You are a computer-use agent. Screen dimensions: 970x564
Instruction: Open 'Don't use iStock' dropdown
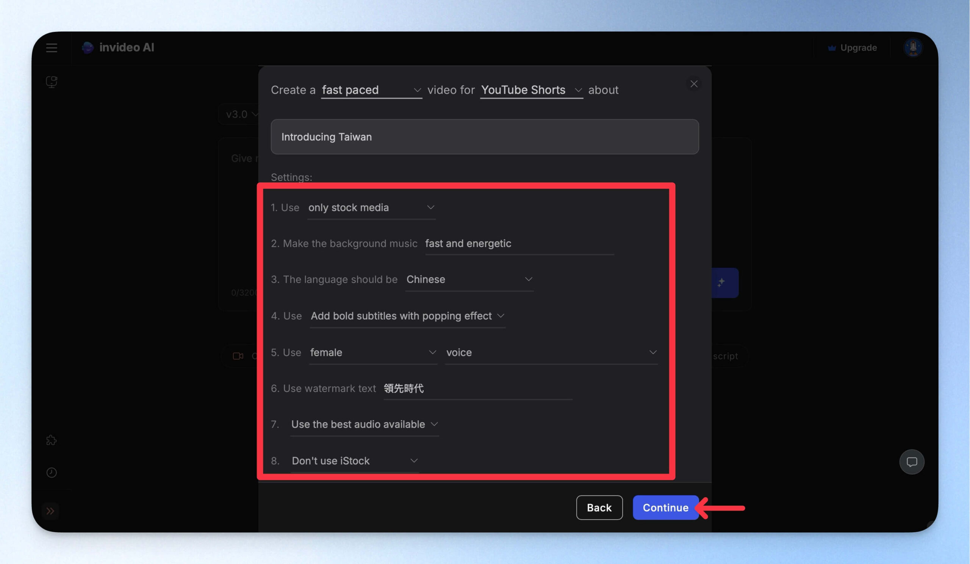355,461
